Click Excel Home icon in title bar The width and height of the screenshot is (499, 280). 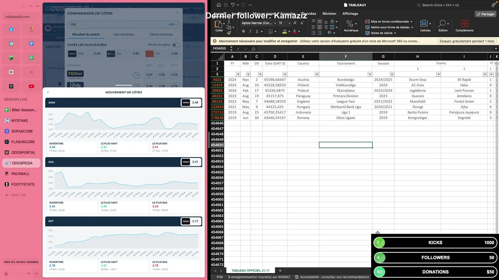tap(219, 5)
